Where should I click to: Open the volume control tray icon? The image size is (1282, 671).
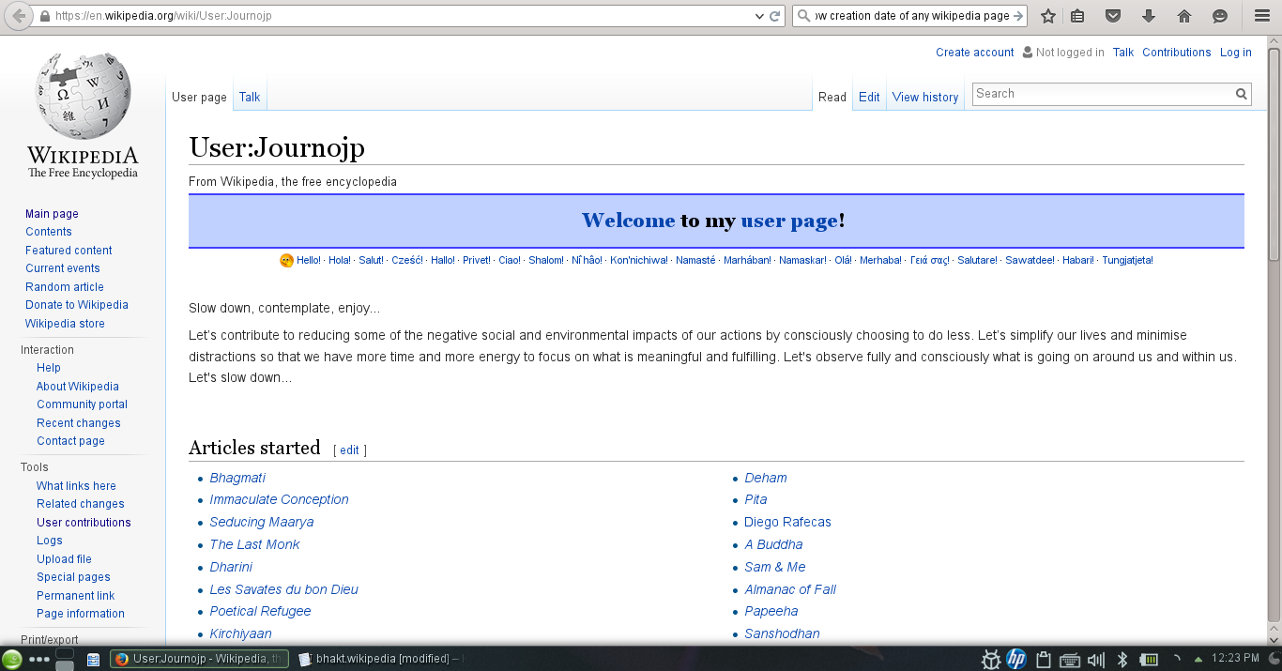(x=1095, y=659)
